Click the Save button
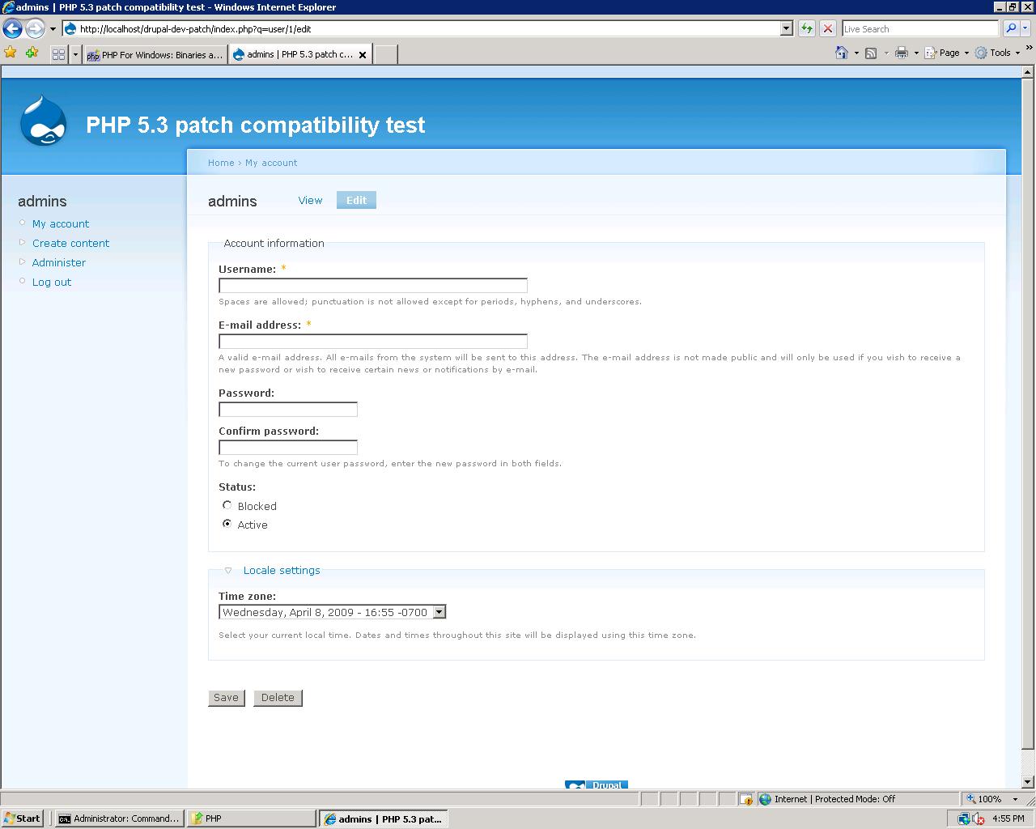 226,697
